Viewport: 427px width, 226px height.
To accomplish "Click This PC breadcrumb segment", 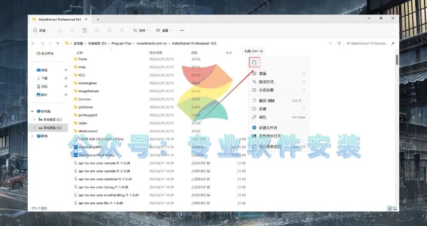I will [x=78, y=43].
